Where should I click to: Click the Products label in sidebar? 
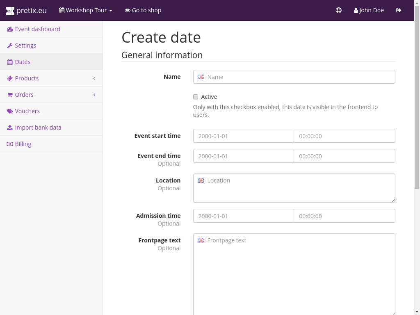coord(27,78)
